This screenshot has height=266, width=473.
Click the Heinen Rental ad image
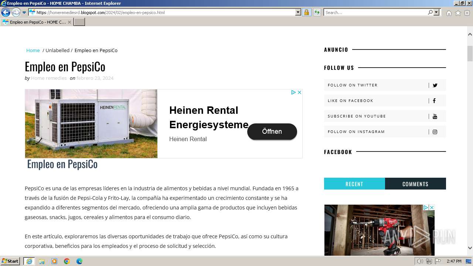click(x=91, y=124)
